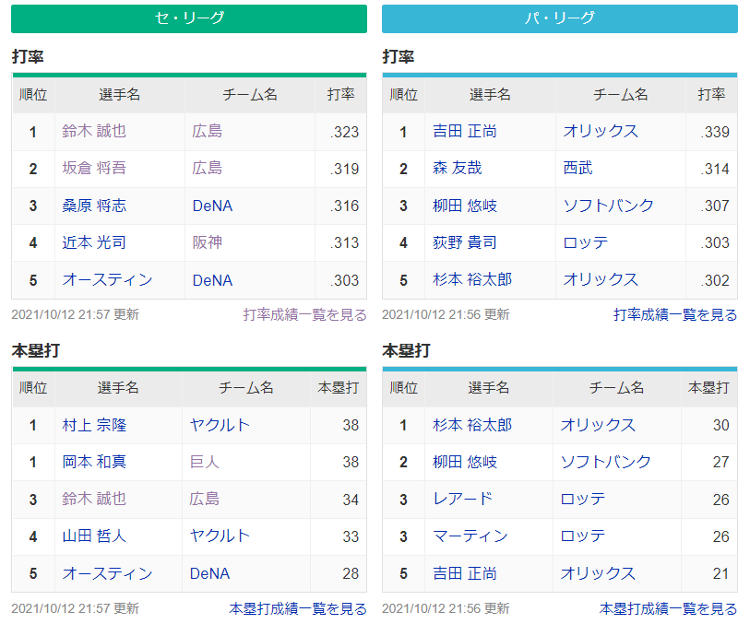This screenshot has width=750, height=624.
Task: Click the Pacific League 本塁打 section heading
Action: [x=406, y=350]
